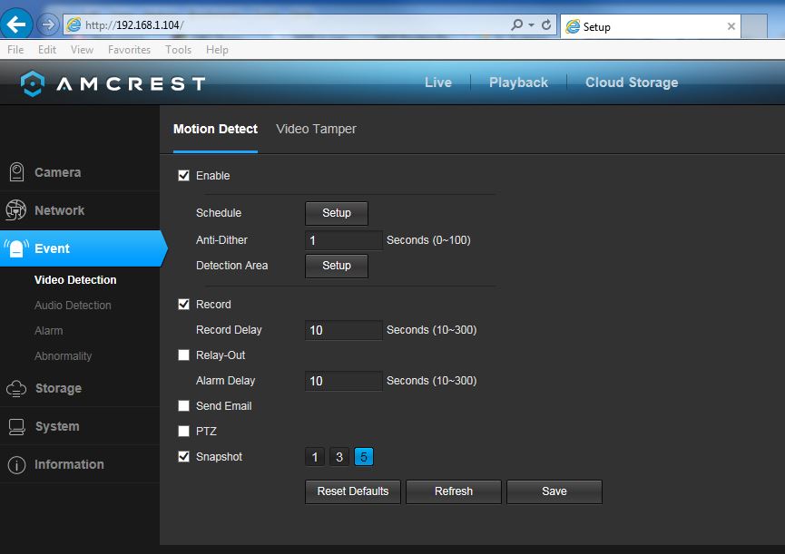Click the Refresh button
This screenshot has width=785, height=554.
click(x=454, y=491)
